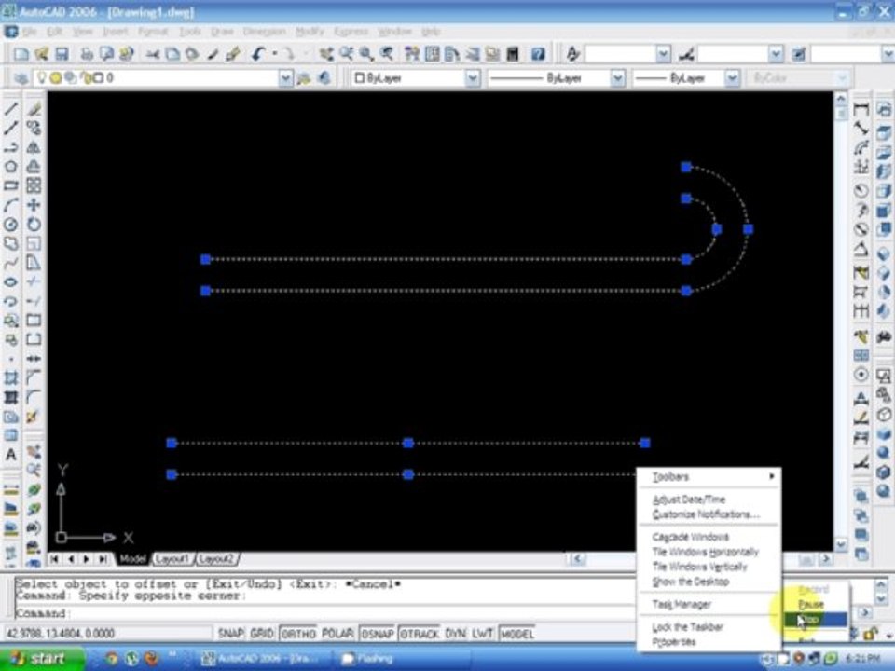Choose Stop in recorder menu
The width and height of the screenshot is (895, 671).
pyautogui.click(x=816, y=619)
